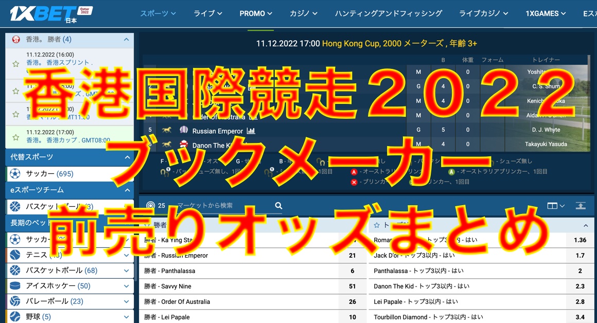
Task: Click the Hong Kong flag icon beside 香港。勝者
Action: (15, 39)
